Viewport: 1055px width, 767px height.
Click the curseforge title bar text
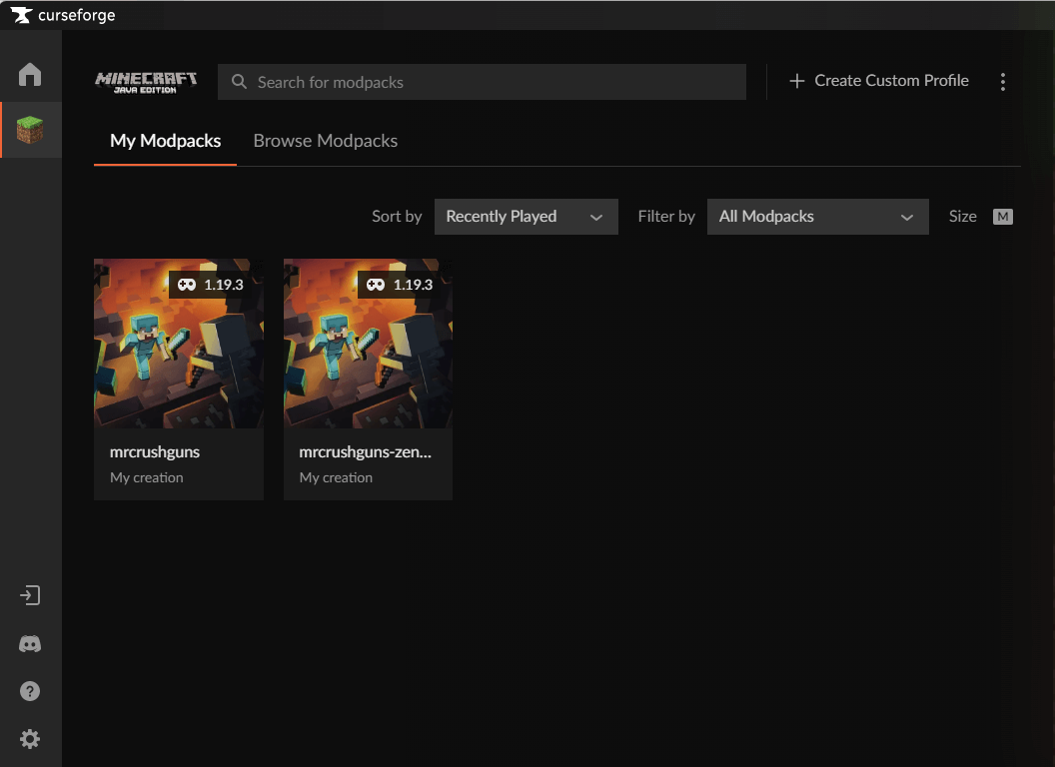tap(77, 15)
